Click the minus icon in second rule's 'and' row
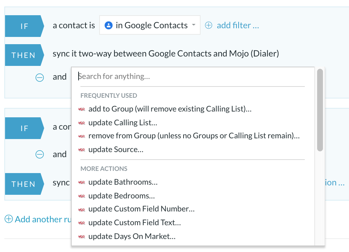The height and width of the screenshot is (252, 349). click(39, 154)
